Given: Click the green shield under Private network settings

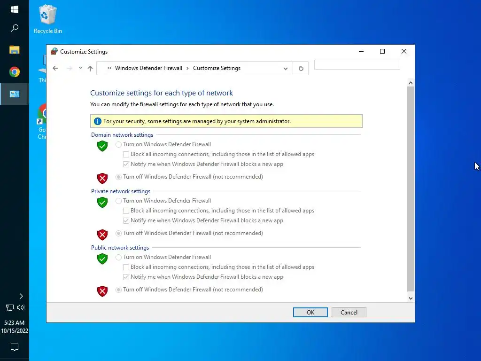Looking at the screenshot, I should click(102, 202).
